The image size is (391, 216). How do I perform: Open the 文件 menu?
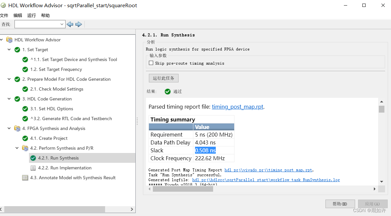pyautogui.click(x=5, y=15)
